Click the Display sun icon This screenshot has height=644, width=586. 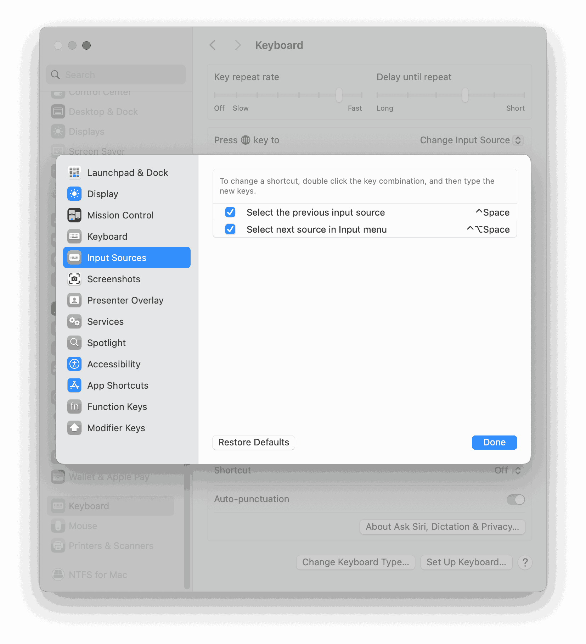74,194
